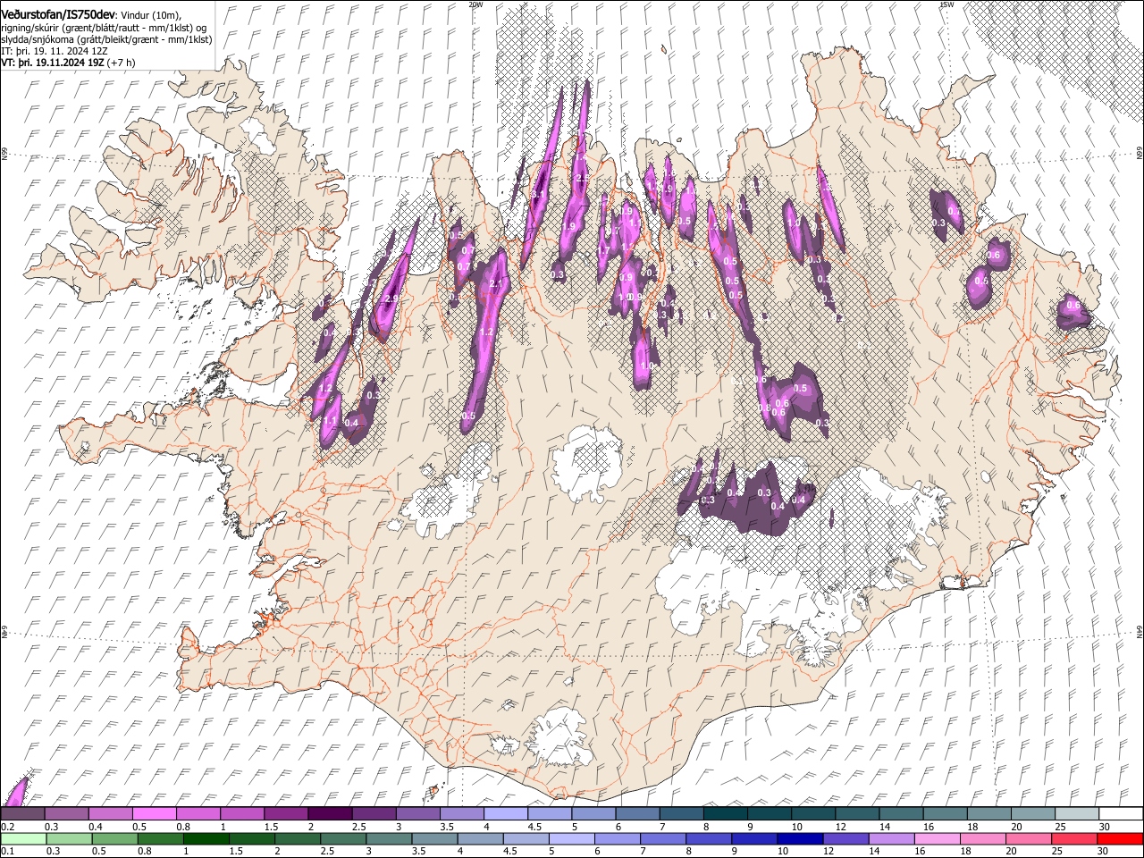Screen dimensions: 1144x858
Task: Click the palest green swatch at rain value 0.1
Action: click(22, 838)
